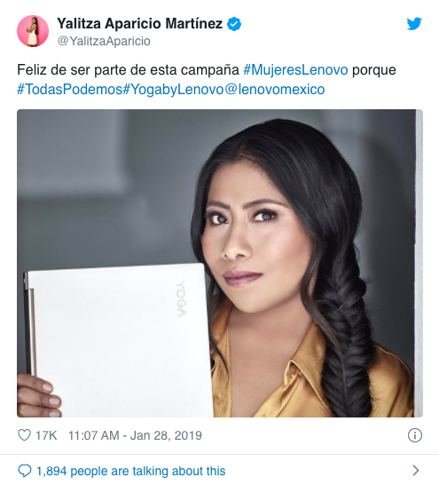Open the #MujeresLenovo hashtag

[x=295, y=70]
